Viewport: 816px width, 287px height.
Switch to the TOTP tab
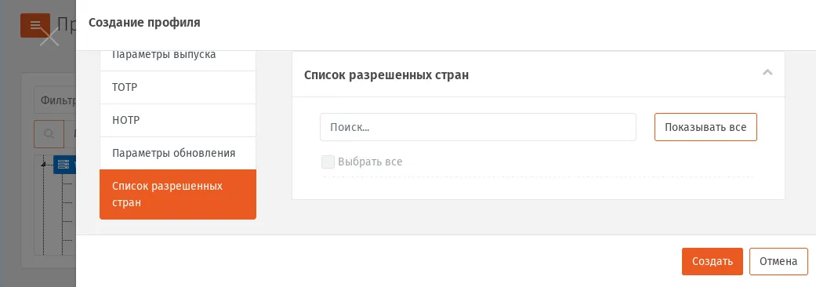tap(177, 88)
